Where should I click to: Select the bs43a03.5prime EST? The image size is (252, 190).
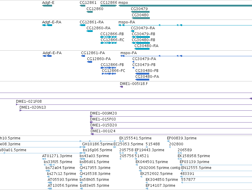(x=82, y=159)
